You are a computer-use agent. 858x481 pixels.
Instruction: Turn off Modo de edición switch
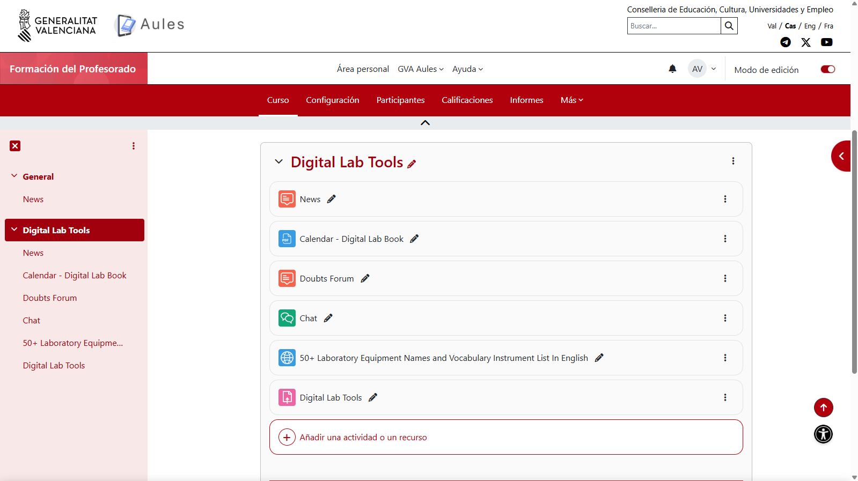coord(827,69)
